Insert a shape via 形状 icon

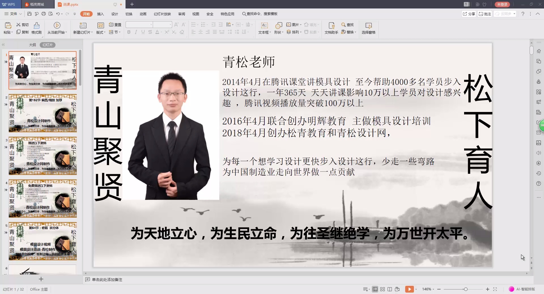click(x=278, y=28)
